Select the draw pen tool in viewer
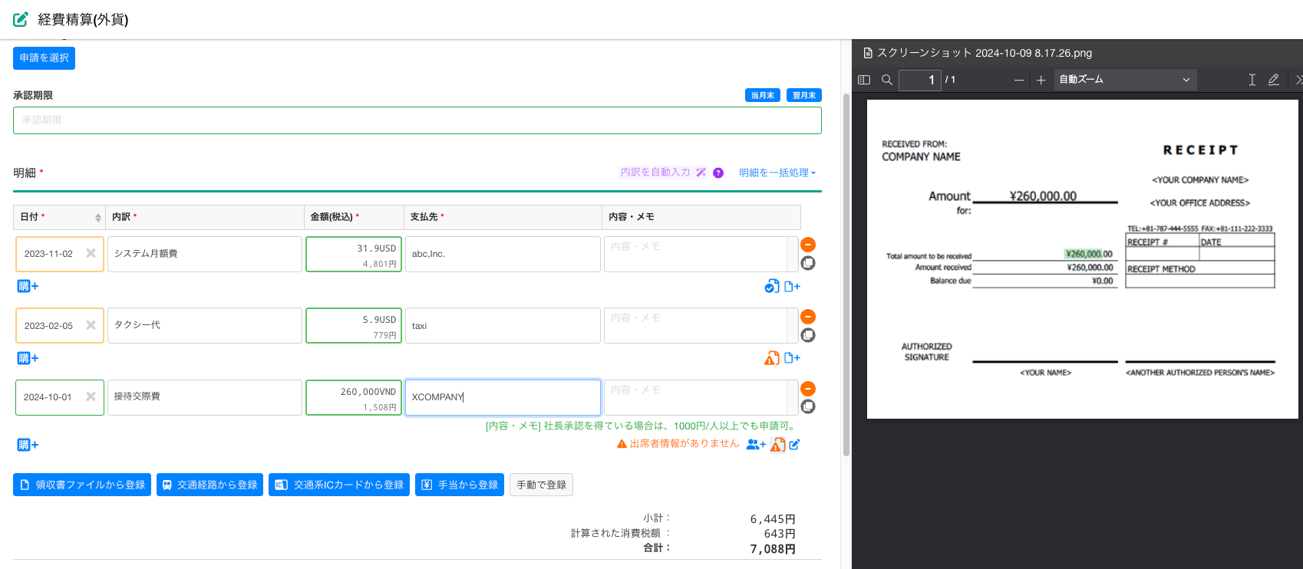 (x=1274, y=80)
